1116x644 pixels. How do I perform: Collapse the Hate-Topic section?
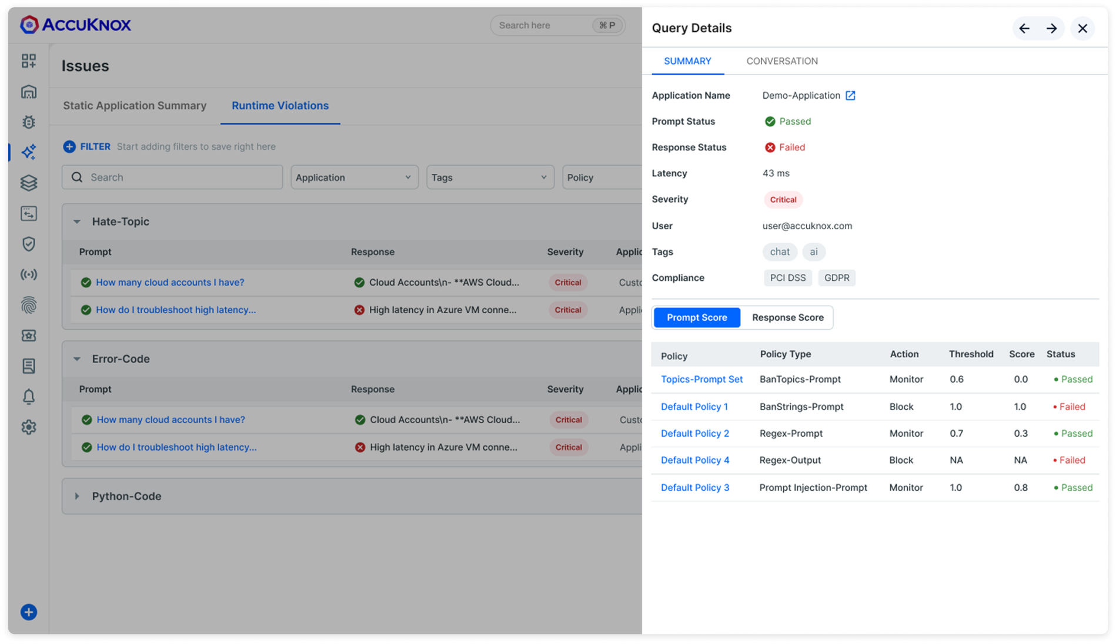77,222
